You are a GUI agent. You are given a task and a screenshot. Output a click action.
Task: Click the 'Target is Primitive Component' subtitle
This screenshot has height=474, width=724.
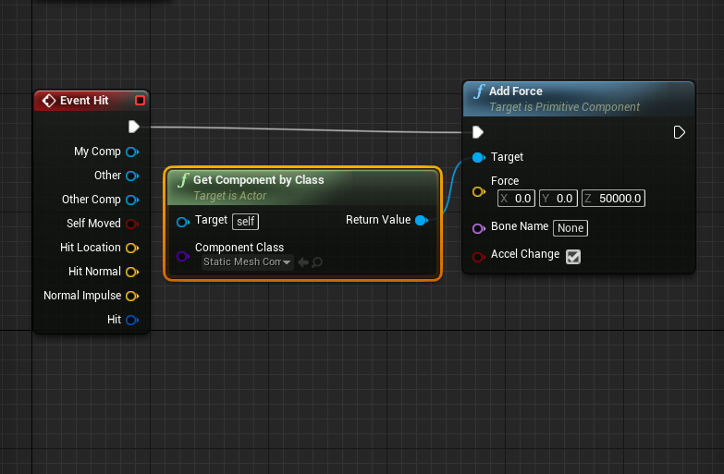(564, 107)
